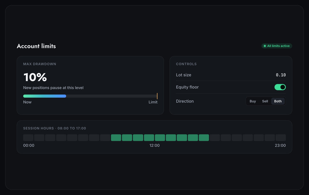Click the grey block right after green blocks
Image resolution: width=309 pixels, height=195 pixels.
point(215,138)
